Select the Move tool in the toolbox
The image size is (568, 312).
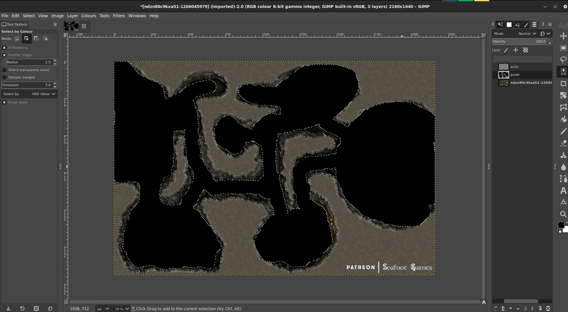pos(563,36)
